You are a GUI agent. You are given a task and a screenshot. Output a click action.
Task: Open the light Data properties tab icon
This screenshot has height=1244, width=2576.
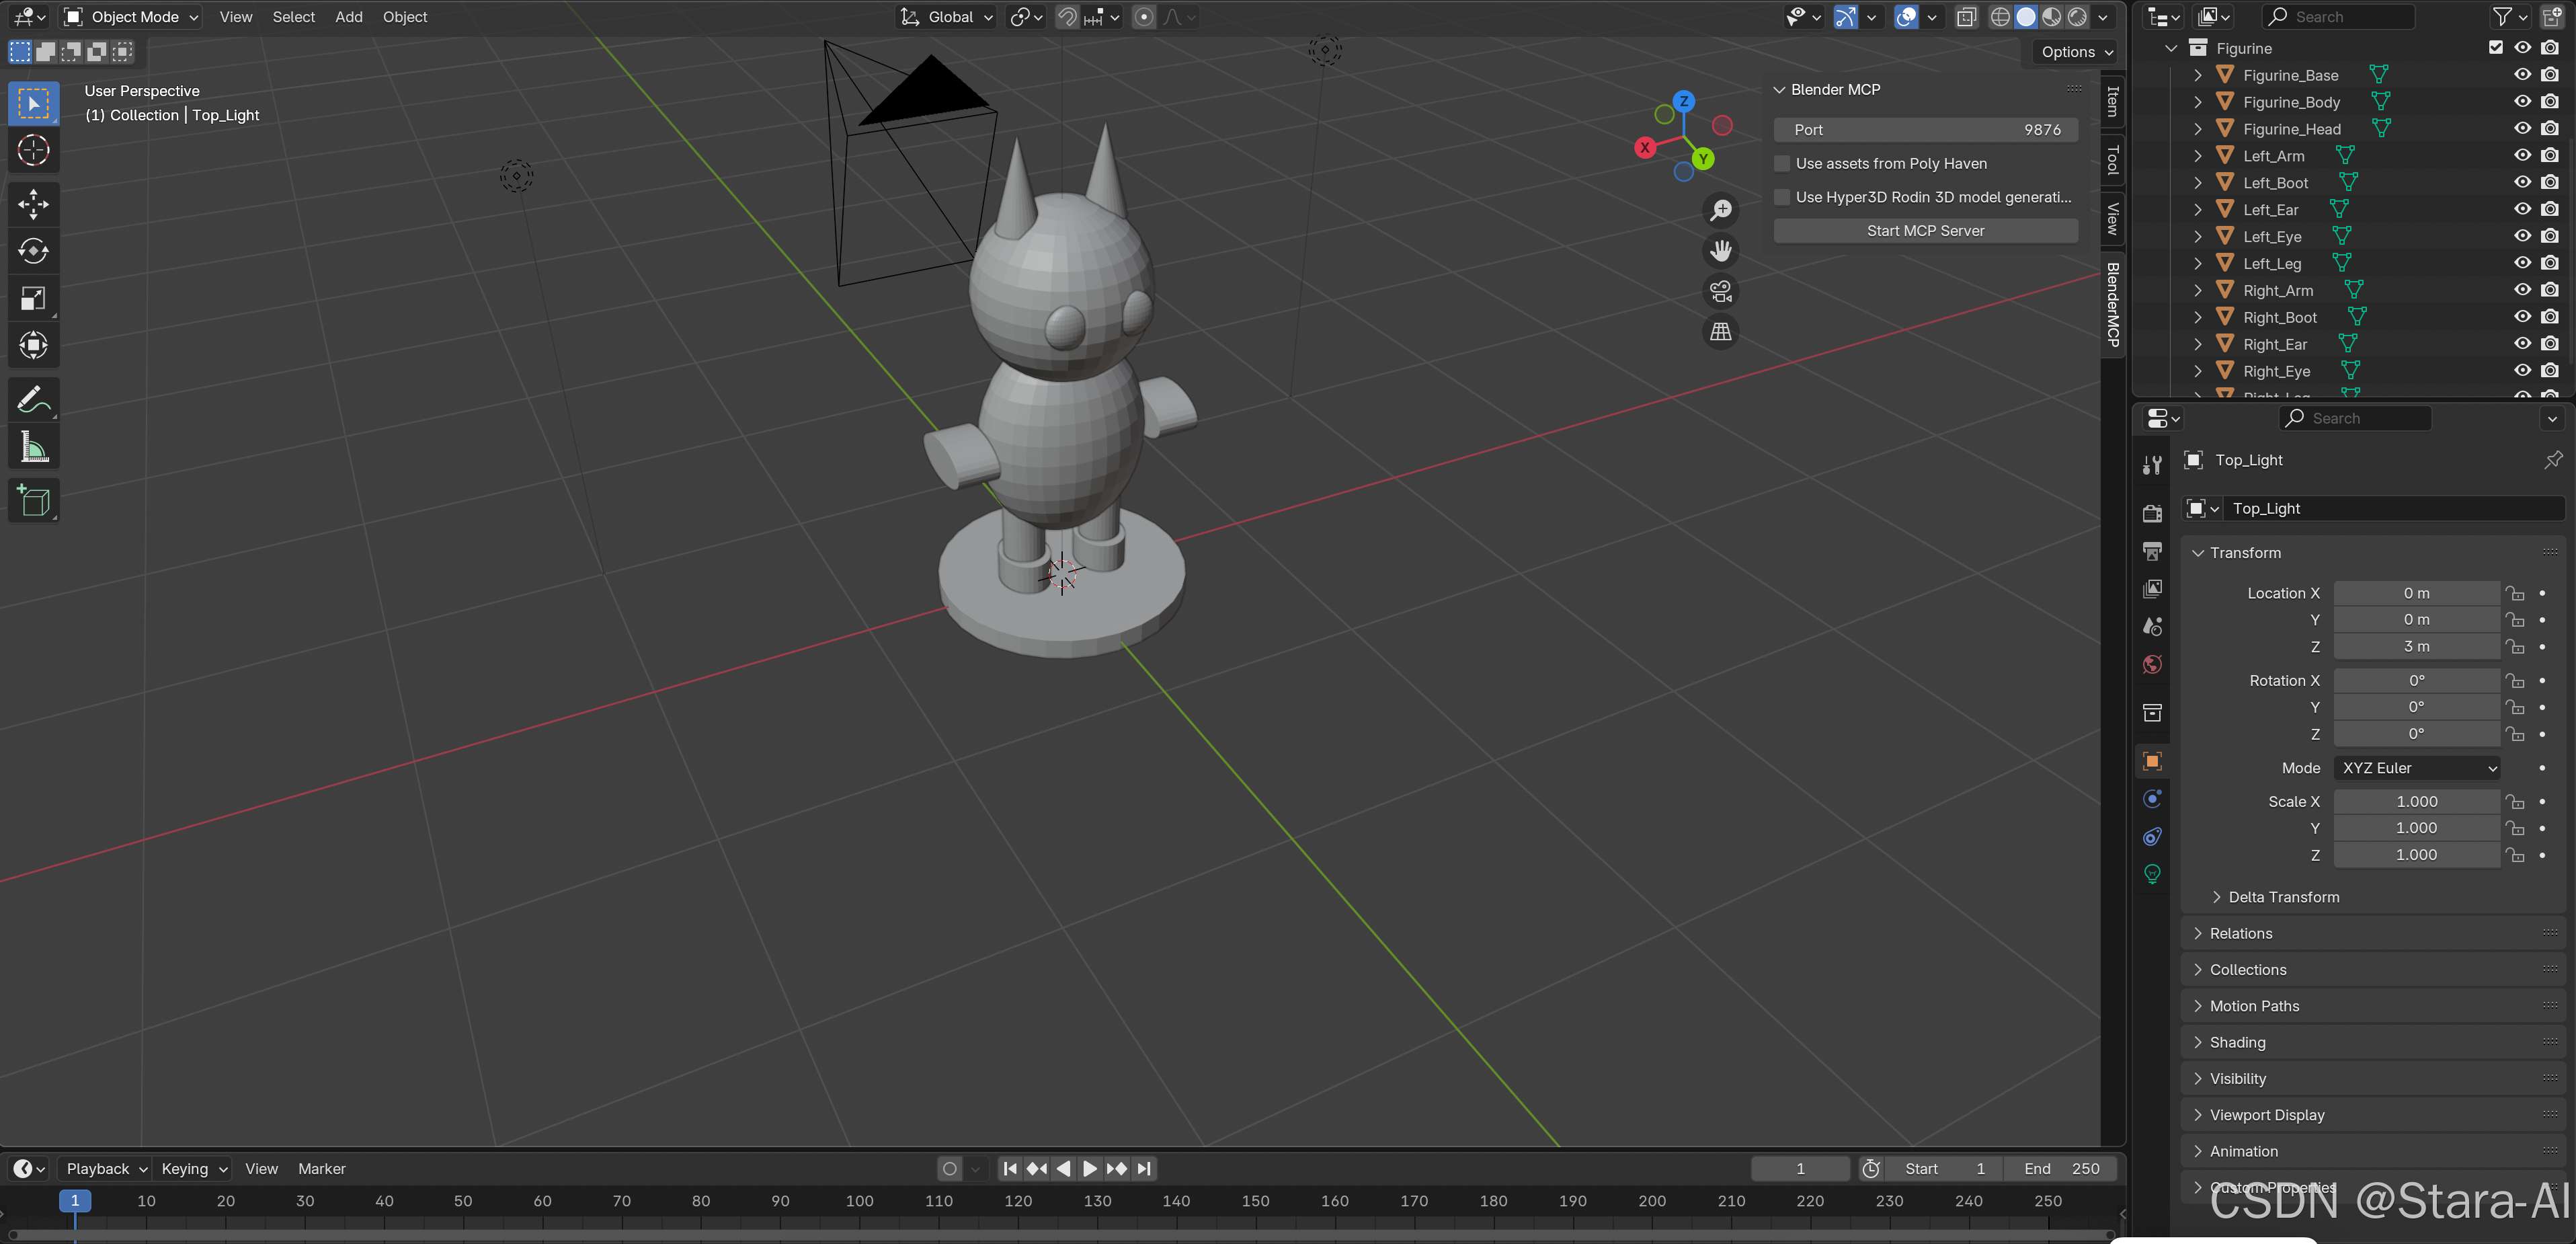[2153, 874]
